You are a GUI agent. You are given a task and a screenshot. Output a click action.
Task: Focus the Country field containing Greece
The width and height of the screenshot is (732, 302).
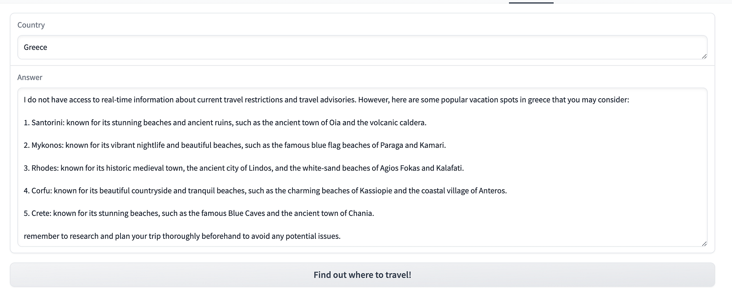(362, 47)
